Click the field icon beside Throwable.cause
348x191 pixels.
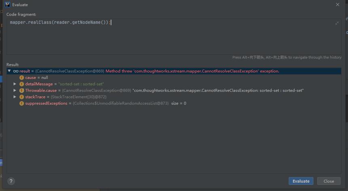(x=21, y=90)
